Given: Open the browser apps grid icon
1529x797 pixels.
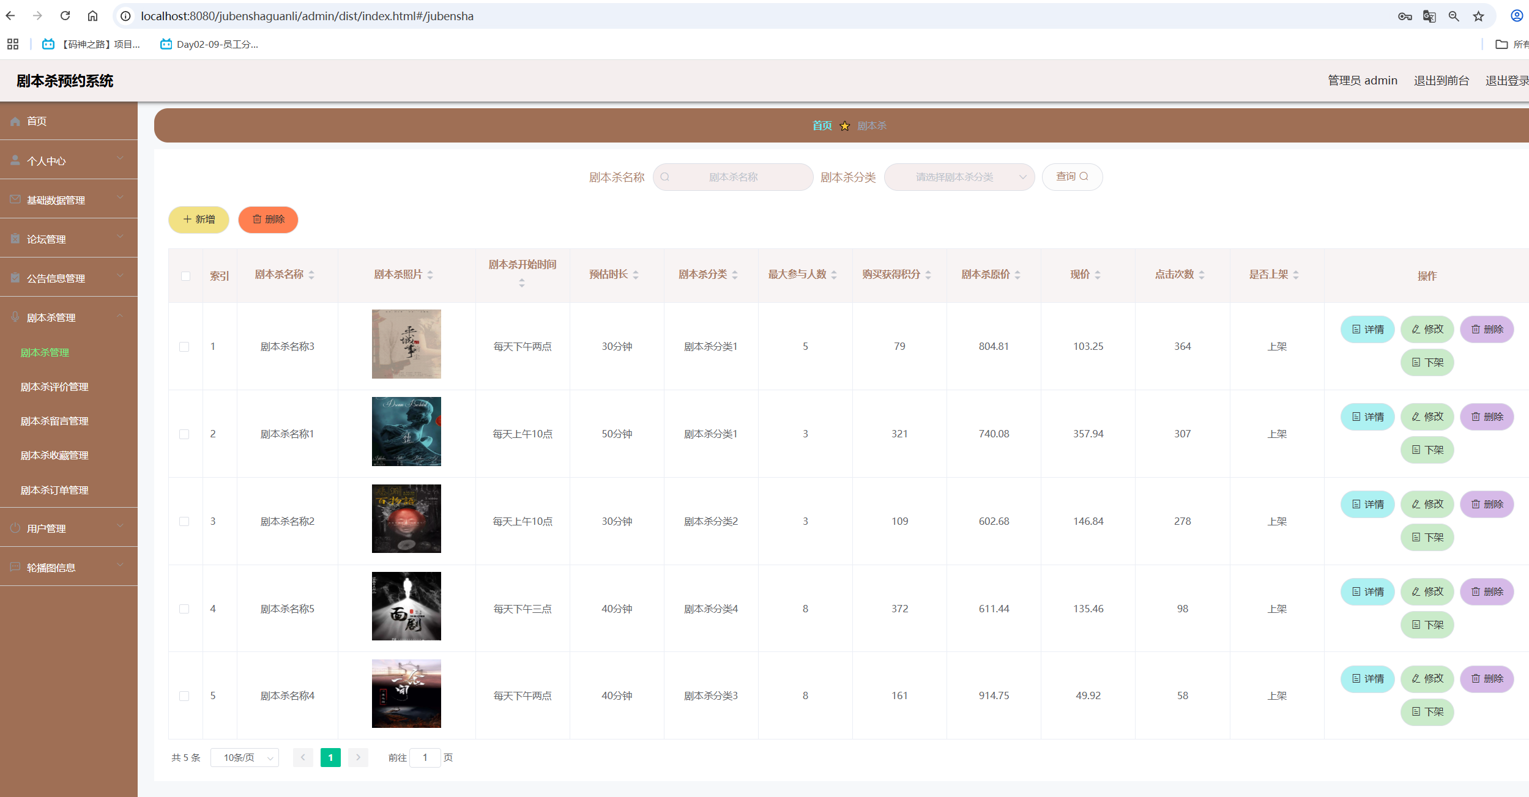Looking at the screenshot, I should [13, 44].
